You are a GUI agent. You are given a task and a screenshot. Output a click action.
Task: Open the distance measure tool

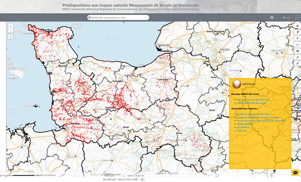point(297,45)
